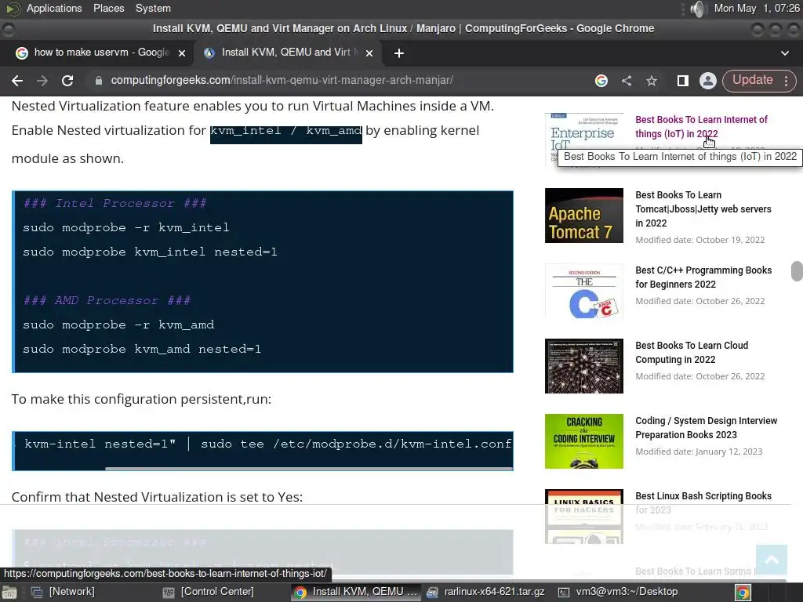Close the 'Install KVM, QEMU and Virt' tab
The height and width of the screenshot is (602, 803).
(369, 53)
